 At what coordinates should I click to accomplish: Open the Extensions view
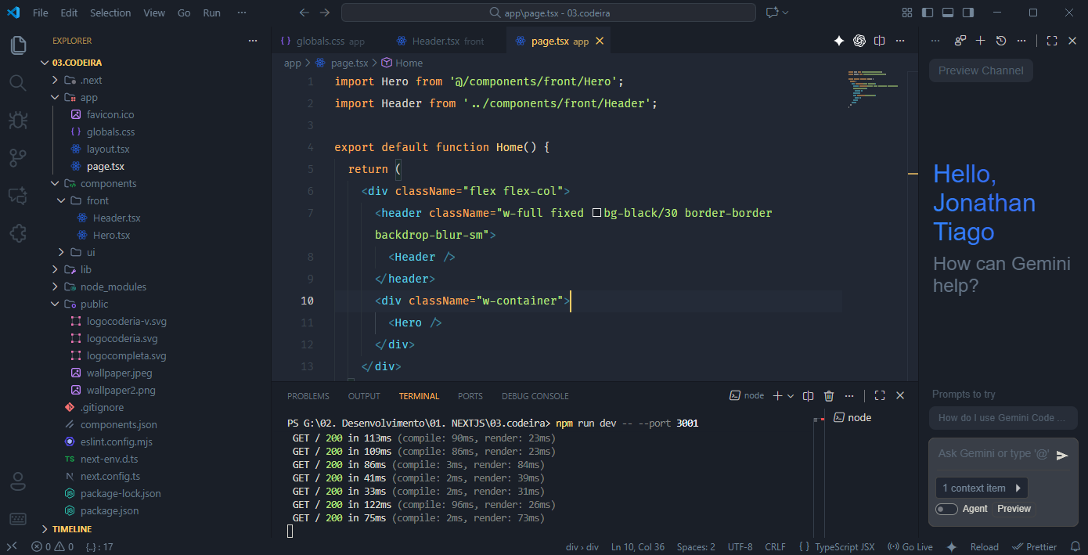[x=18, y=233]
